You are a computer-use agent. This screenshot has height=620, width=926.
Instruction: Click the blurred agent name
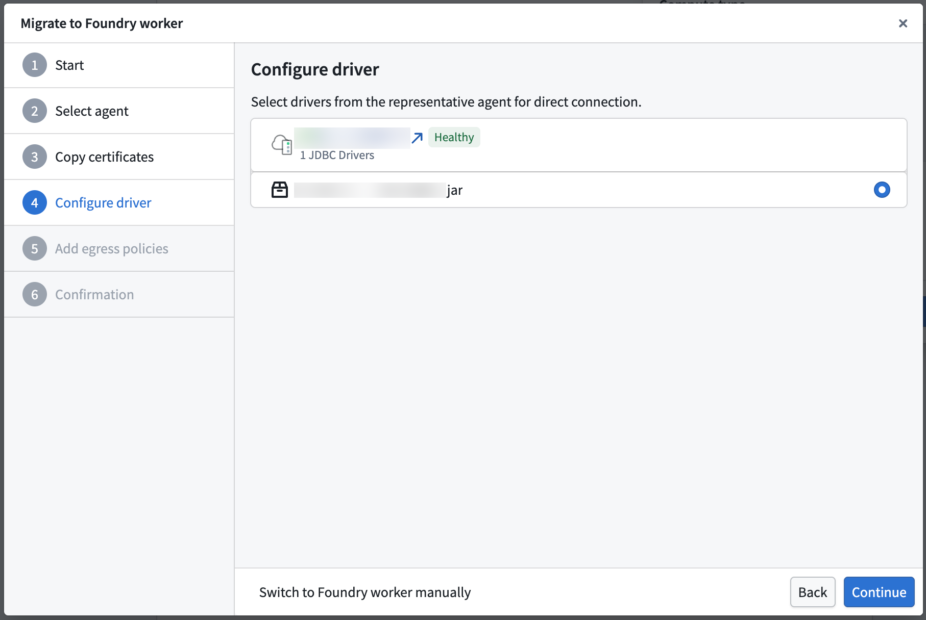click(352, 138)
